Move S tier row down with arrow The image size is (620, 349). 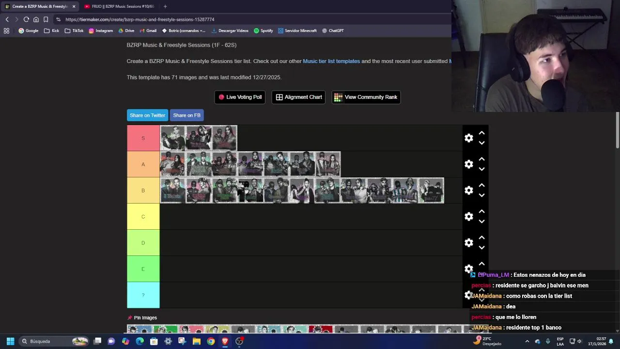tap(481, 143)
